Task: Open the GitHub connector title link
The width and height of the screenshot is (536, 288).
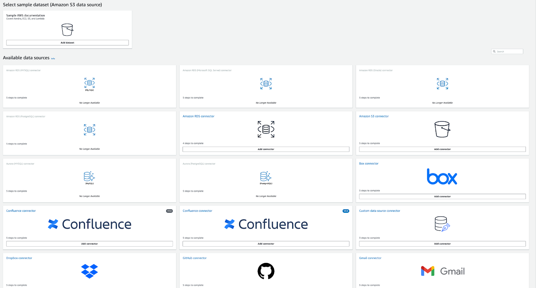Action: click(195, 258)
